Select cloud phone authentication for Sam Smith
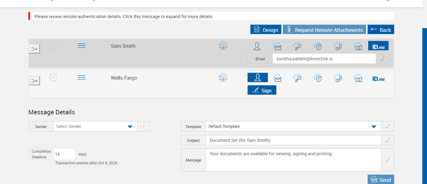Screen dimensions: 427x184 [x=338, y=46]
